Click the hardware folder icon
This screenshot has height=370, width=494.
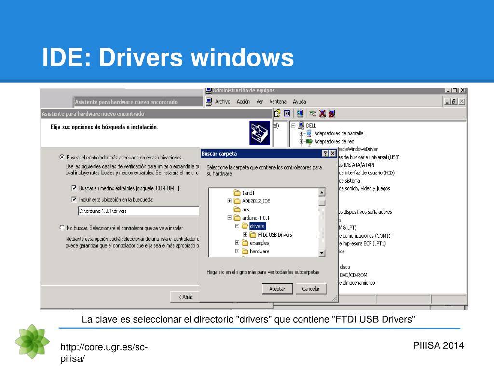click(x=245, y=251)
